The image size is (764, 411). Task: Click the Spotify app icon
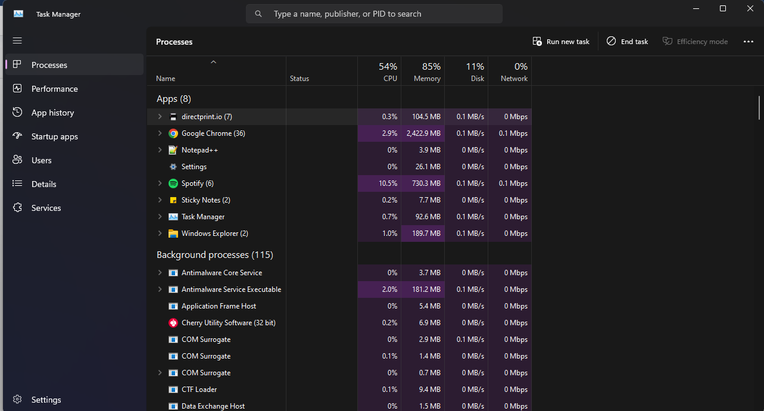(173, 183)
